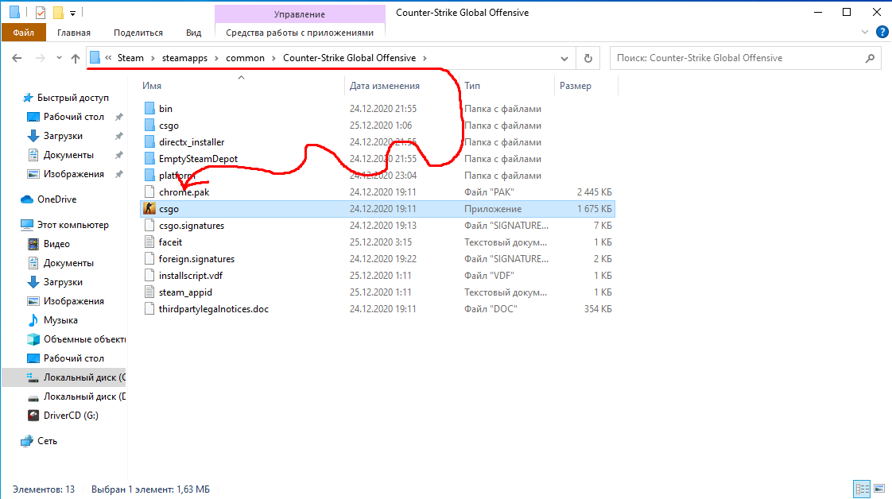Click the chevron after Steam in path
The height and width of the screenshot is (499, 892).
pos(153,58)
